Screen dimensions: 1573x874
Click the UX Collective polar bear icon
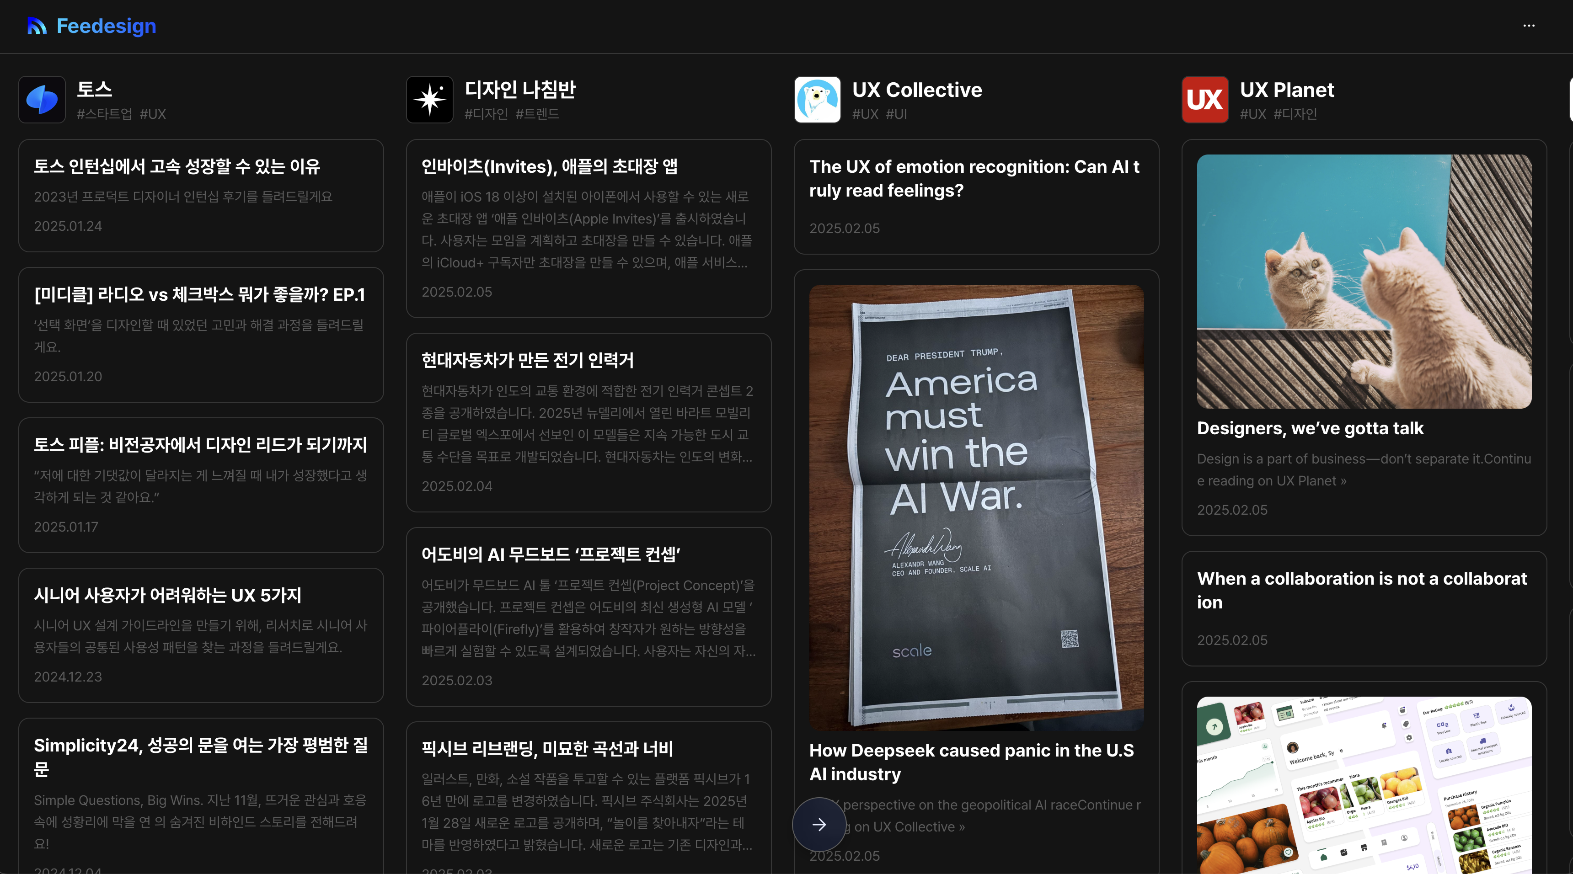click(x=818, y=100)
